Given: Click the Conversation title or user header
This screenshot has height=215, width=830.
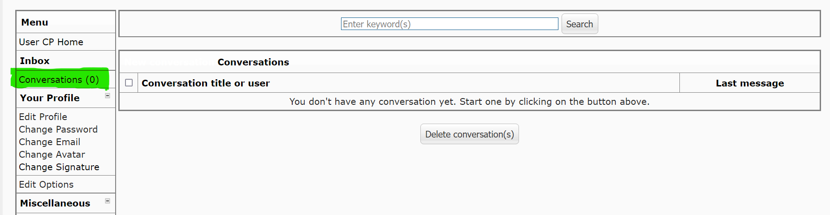Looking at the screenshot, I should click(x=206, y=83).
